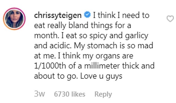Click the word "millimeter" in the comment

point(102,66)
